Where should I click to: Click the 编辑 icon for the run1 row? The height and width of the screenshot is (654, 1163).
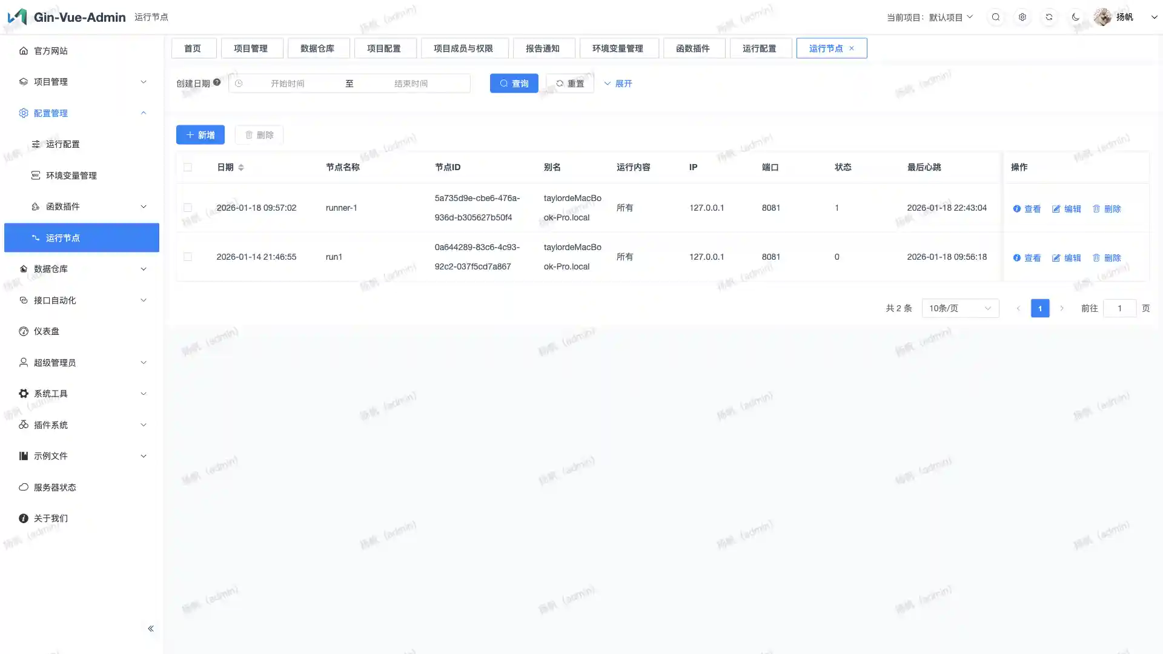(1056, 257)
